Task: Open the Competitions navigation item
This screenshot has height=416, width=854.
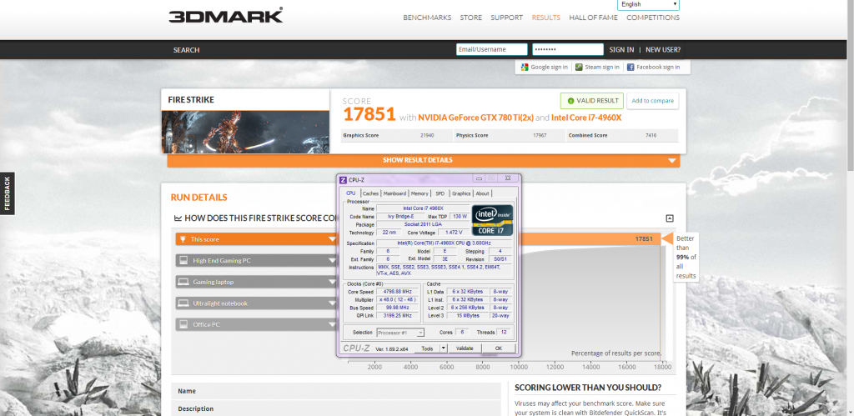Action: (653, 18)
